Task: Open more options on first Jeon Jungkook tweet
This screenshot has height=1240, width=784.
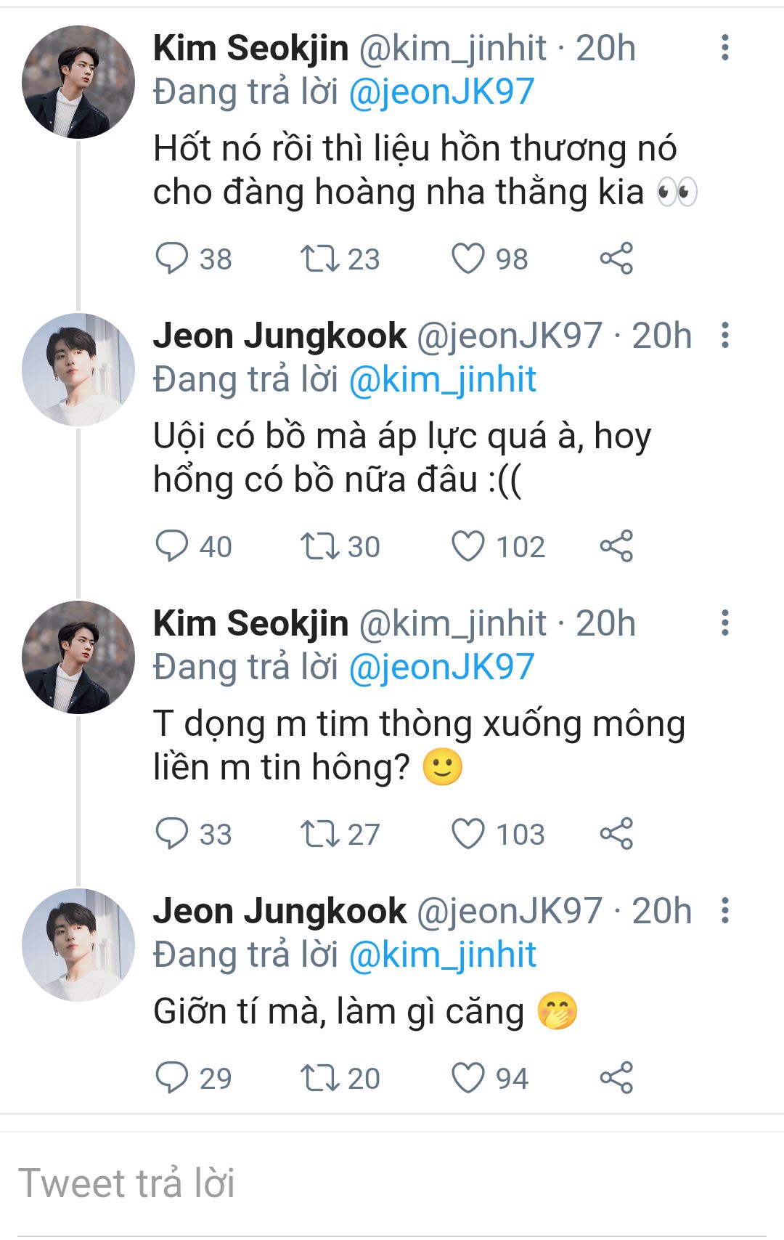Action: pyautogui.click(x=724, y=336)
